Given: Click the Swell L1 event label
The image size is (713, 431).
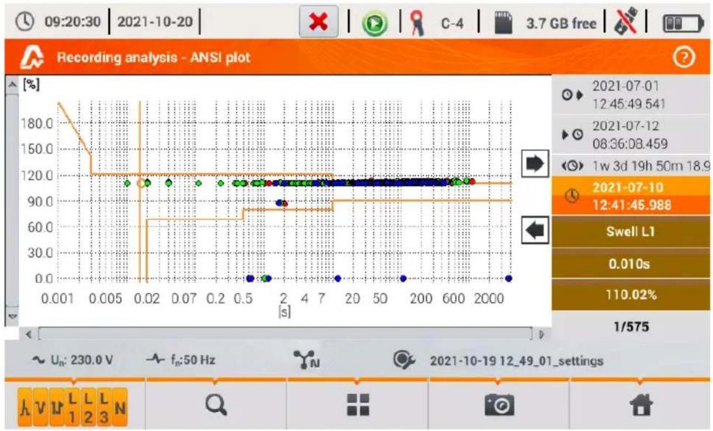Looking at the screenshot, I should pyautogui.click(x=632, y=231).
